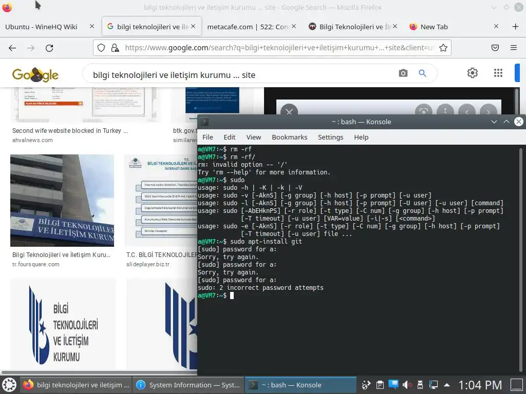Viewport: 526px width, 394px height.
Task: Click the blue chat bubble tray icon
Action: [393, 384]
